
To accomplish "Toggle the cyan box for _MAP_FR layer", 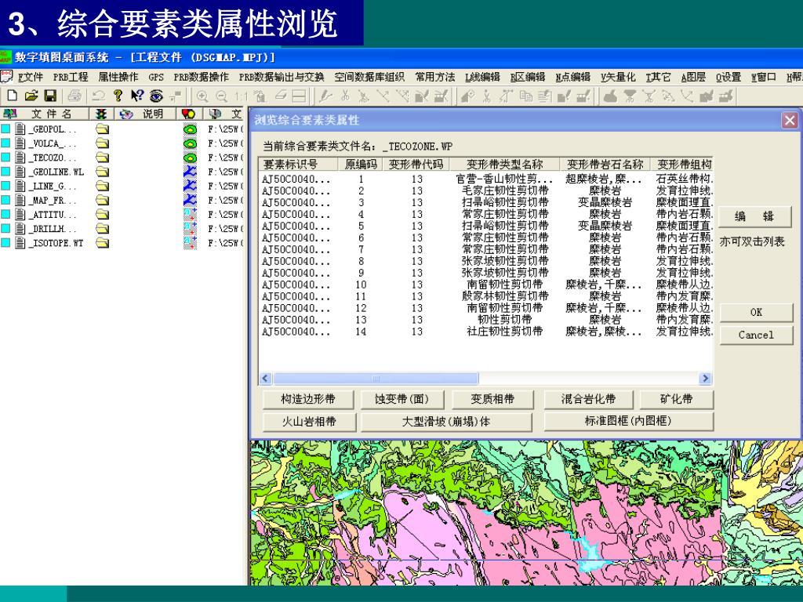I will click(5, 200).
